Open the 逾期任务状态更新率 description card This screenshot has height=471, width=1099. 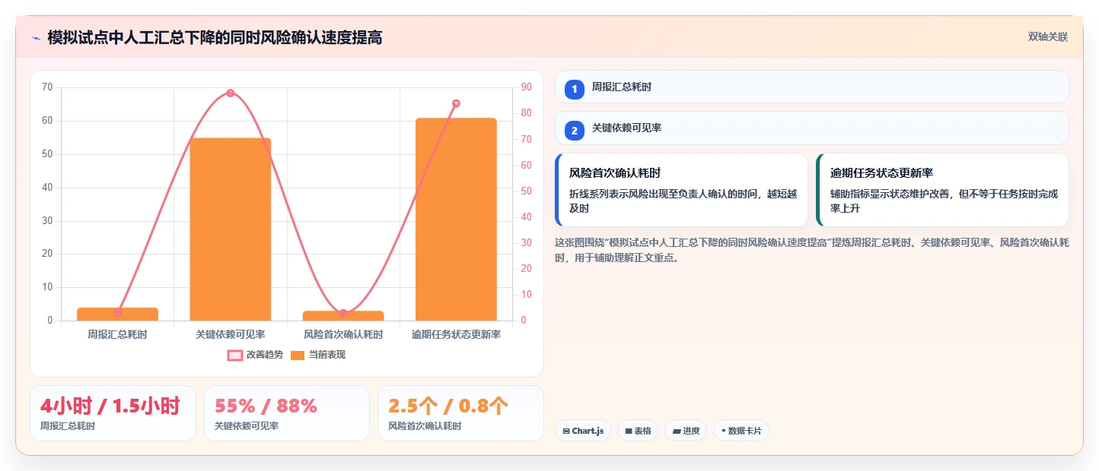[x=942, y=190]
